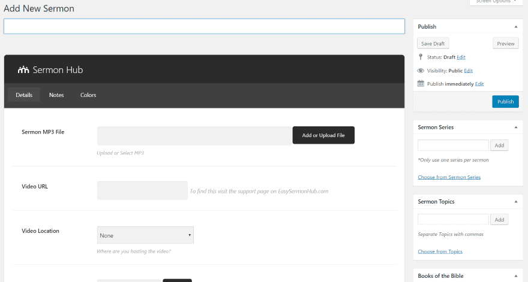Edit the Draft status
The image size is (528, 282).
tap(461, 57)
